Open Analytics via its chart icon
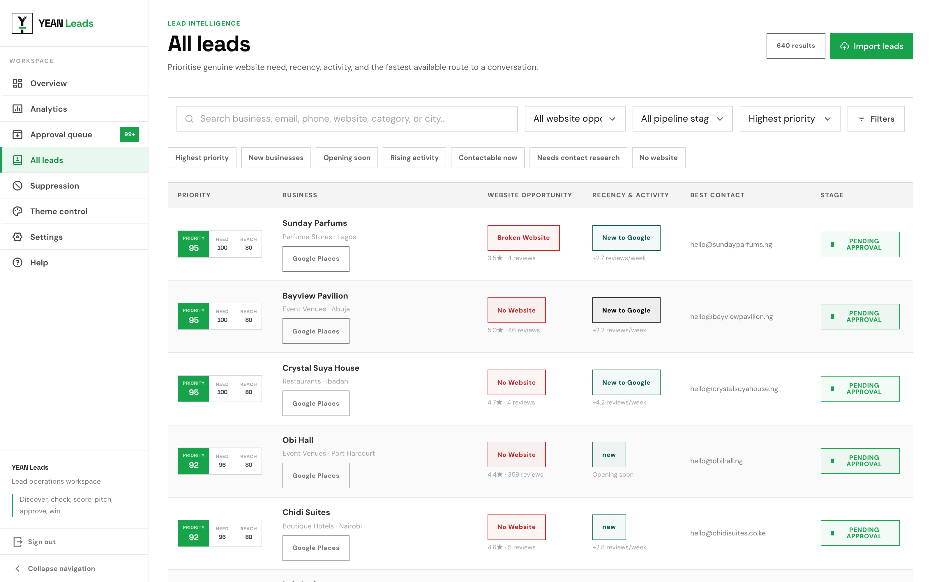Screen dimensions: 932x582 17,109
